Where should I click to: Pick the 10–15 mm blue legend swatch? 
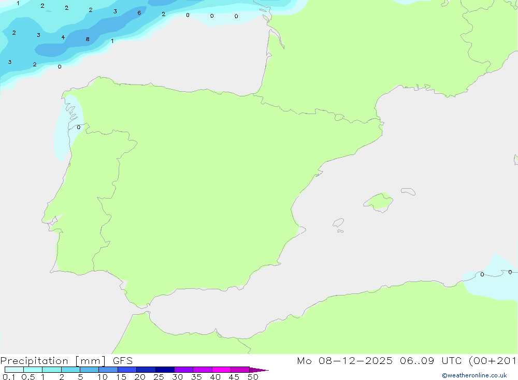pos(108,370)
